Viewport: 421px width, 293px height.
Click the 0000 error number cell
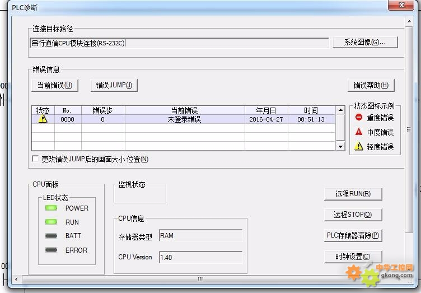pyautogui.click(x=68, y=119)
